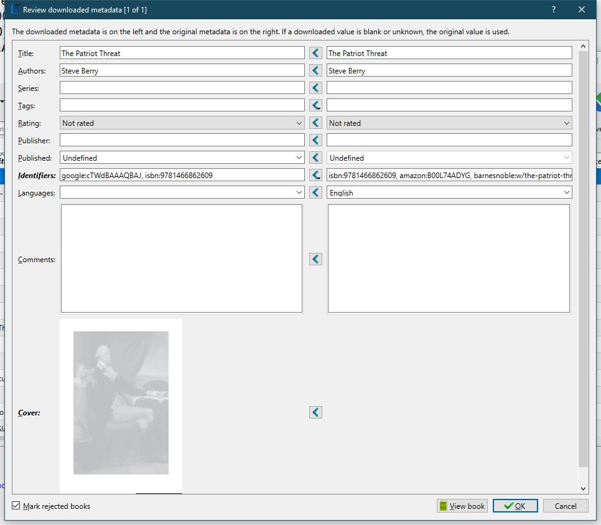Click the Publisher row revert arrow

[315, 140]
